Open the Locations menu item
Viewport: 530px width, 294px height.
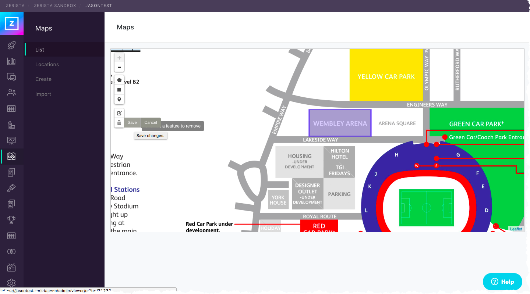pyautogui.click(x=47, y=64)
